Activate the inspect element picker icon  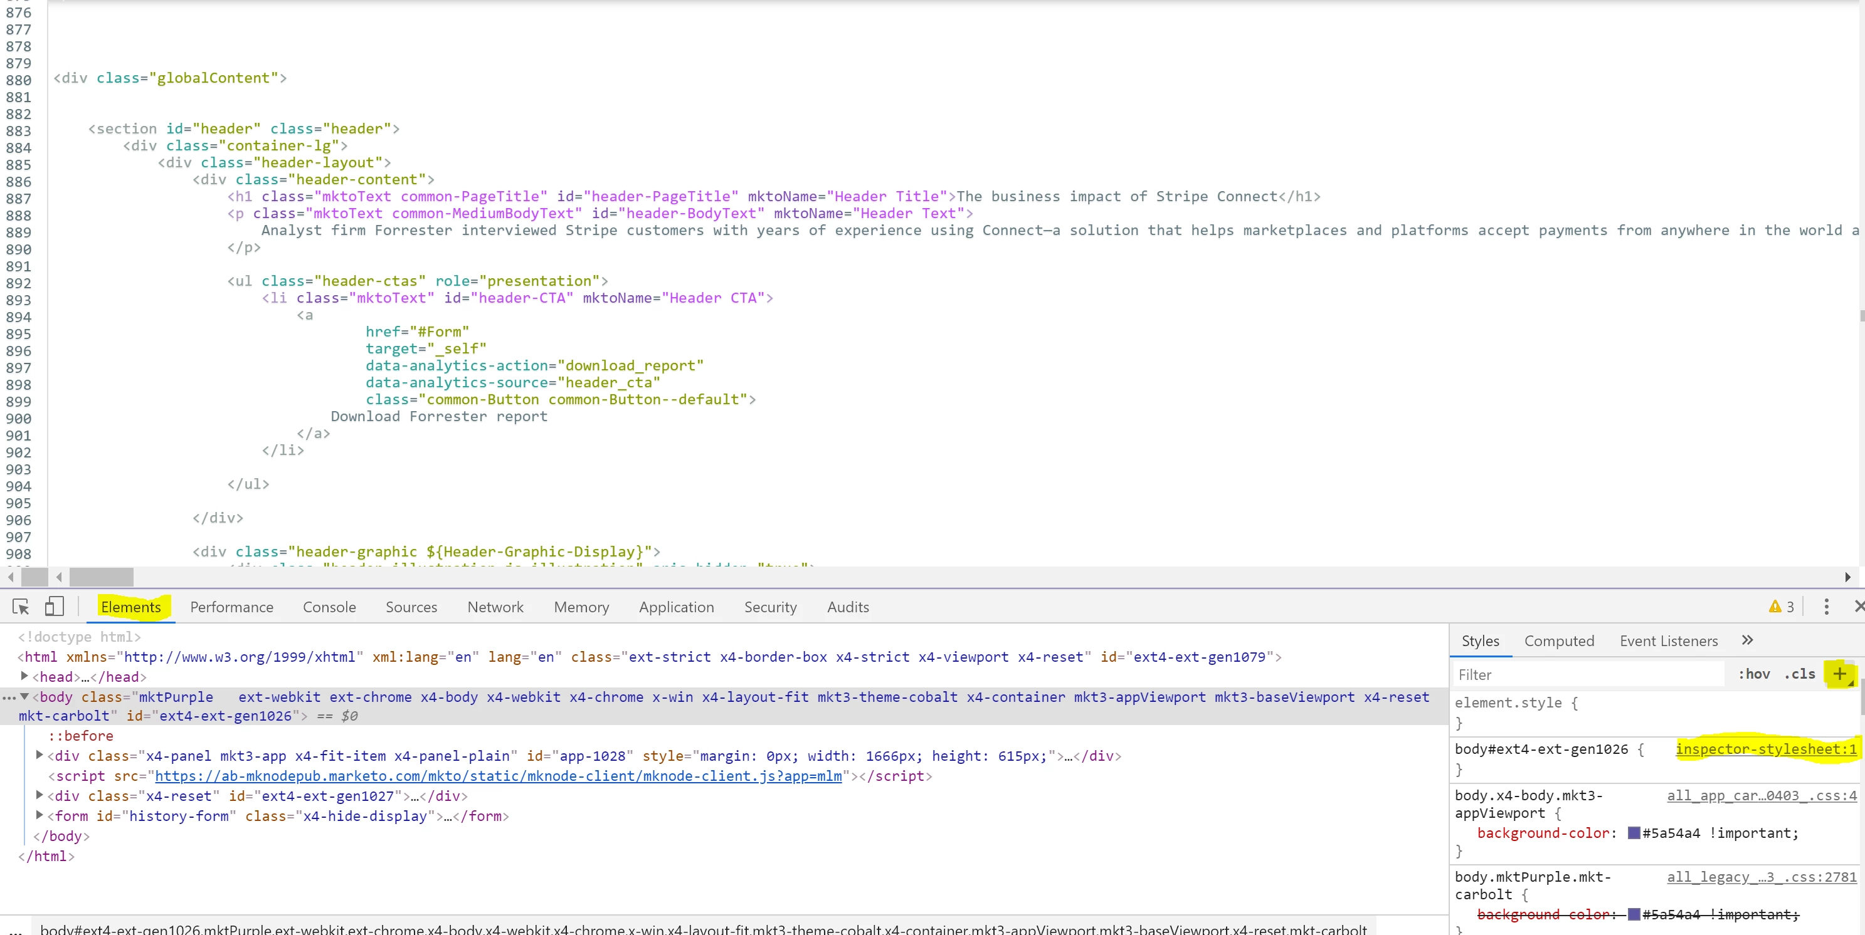(x=20, y=607)
